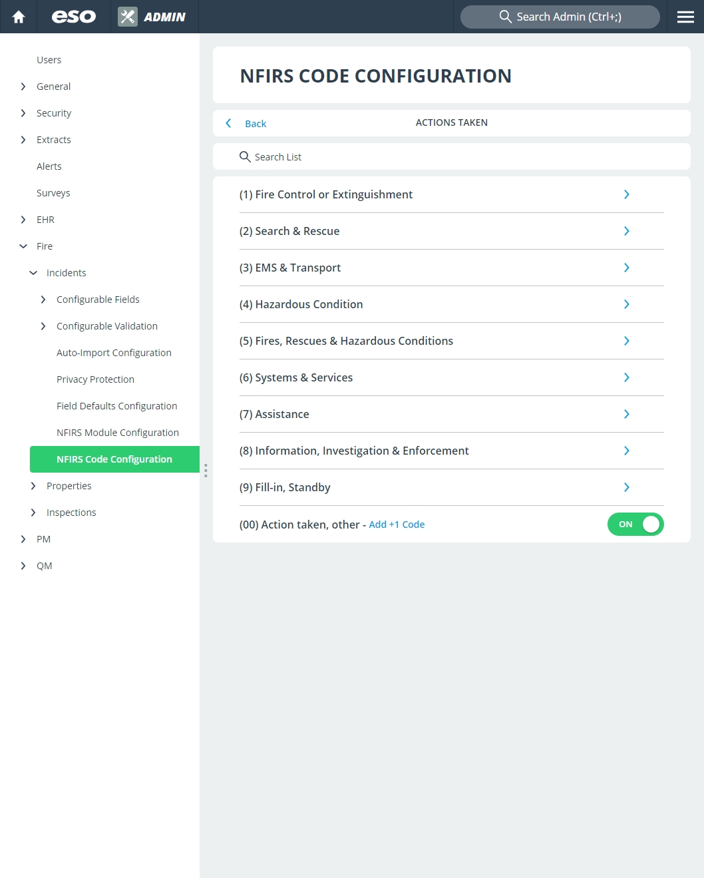The width and height of the screenshot is (704, 878).
Task: Expand Configurable Fields tree node
Action: [43, 300]
